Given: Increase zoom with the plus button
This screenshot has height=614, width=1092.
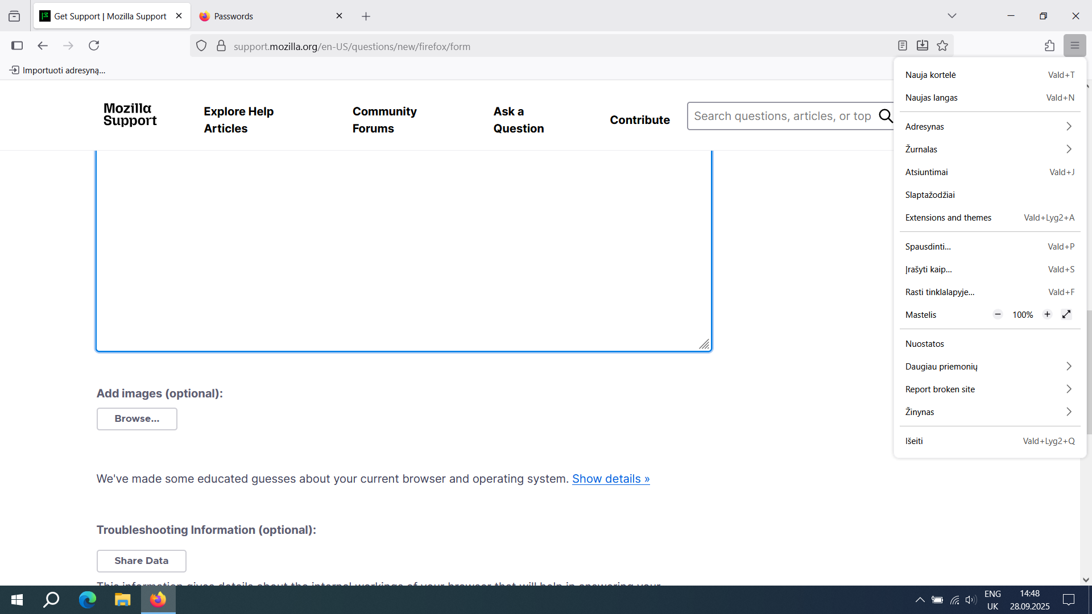Looking at the screenshot, I should click(1047, 314).
